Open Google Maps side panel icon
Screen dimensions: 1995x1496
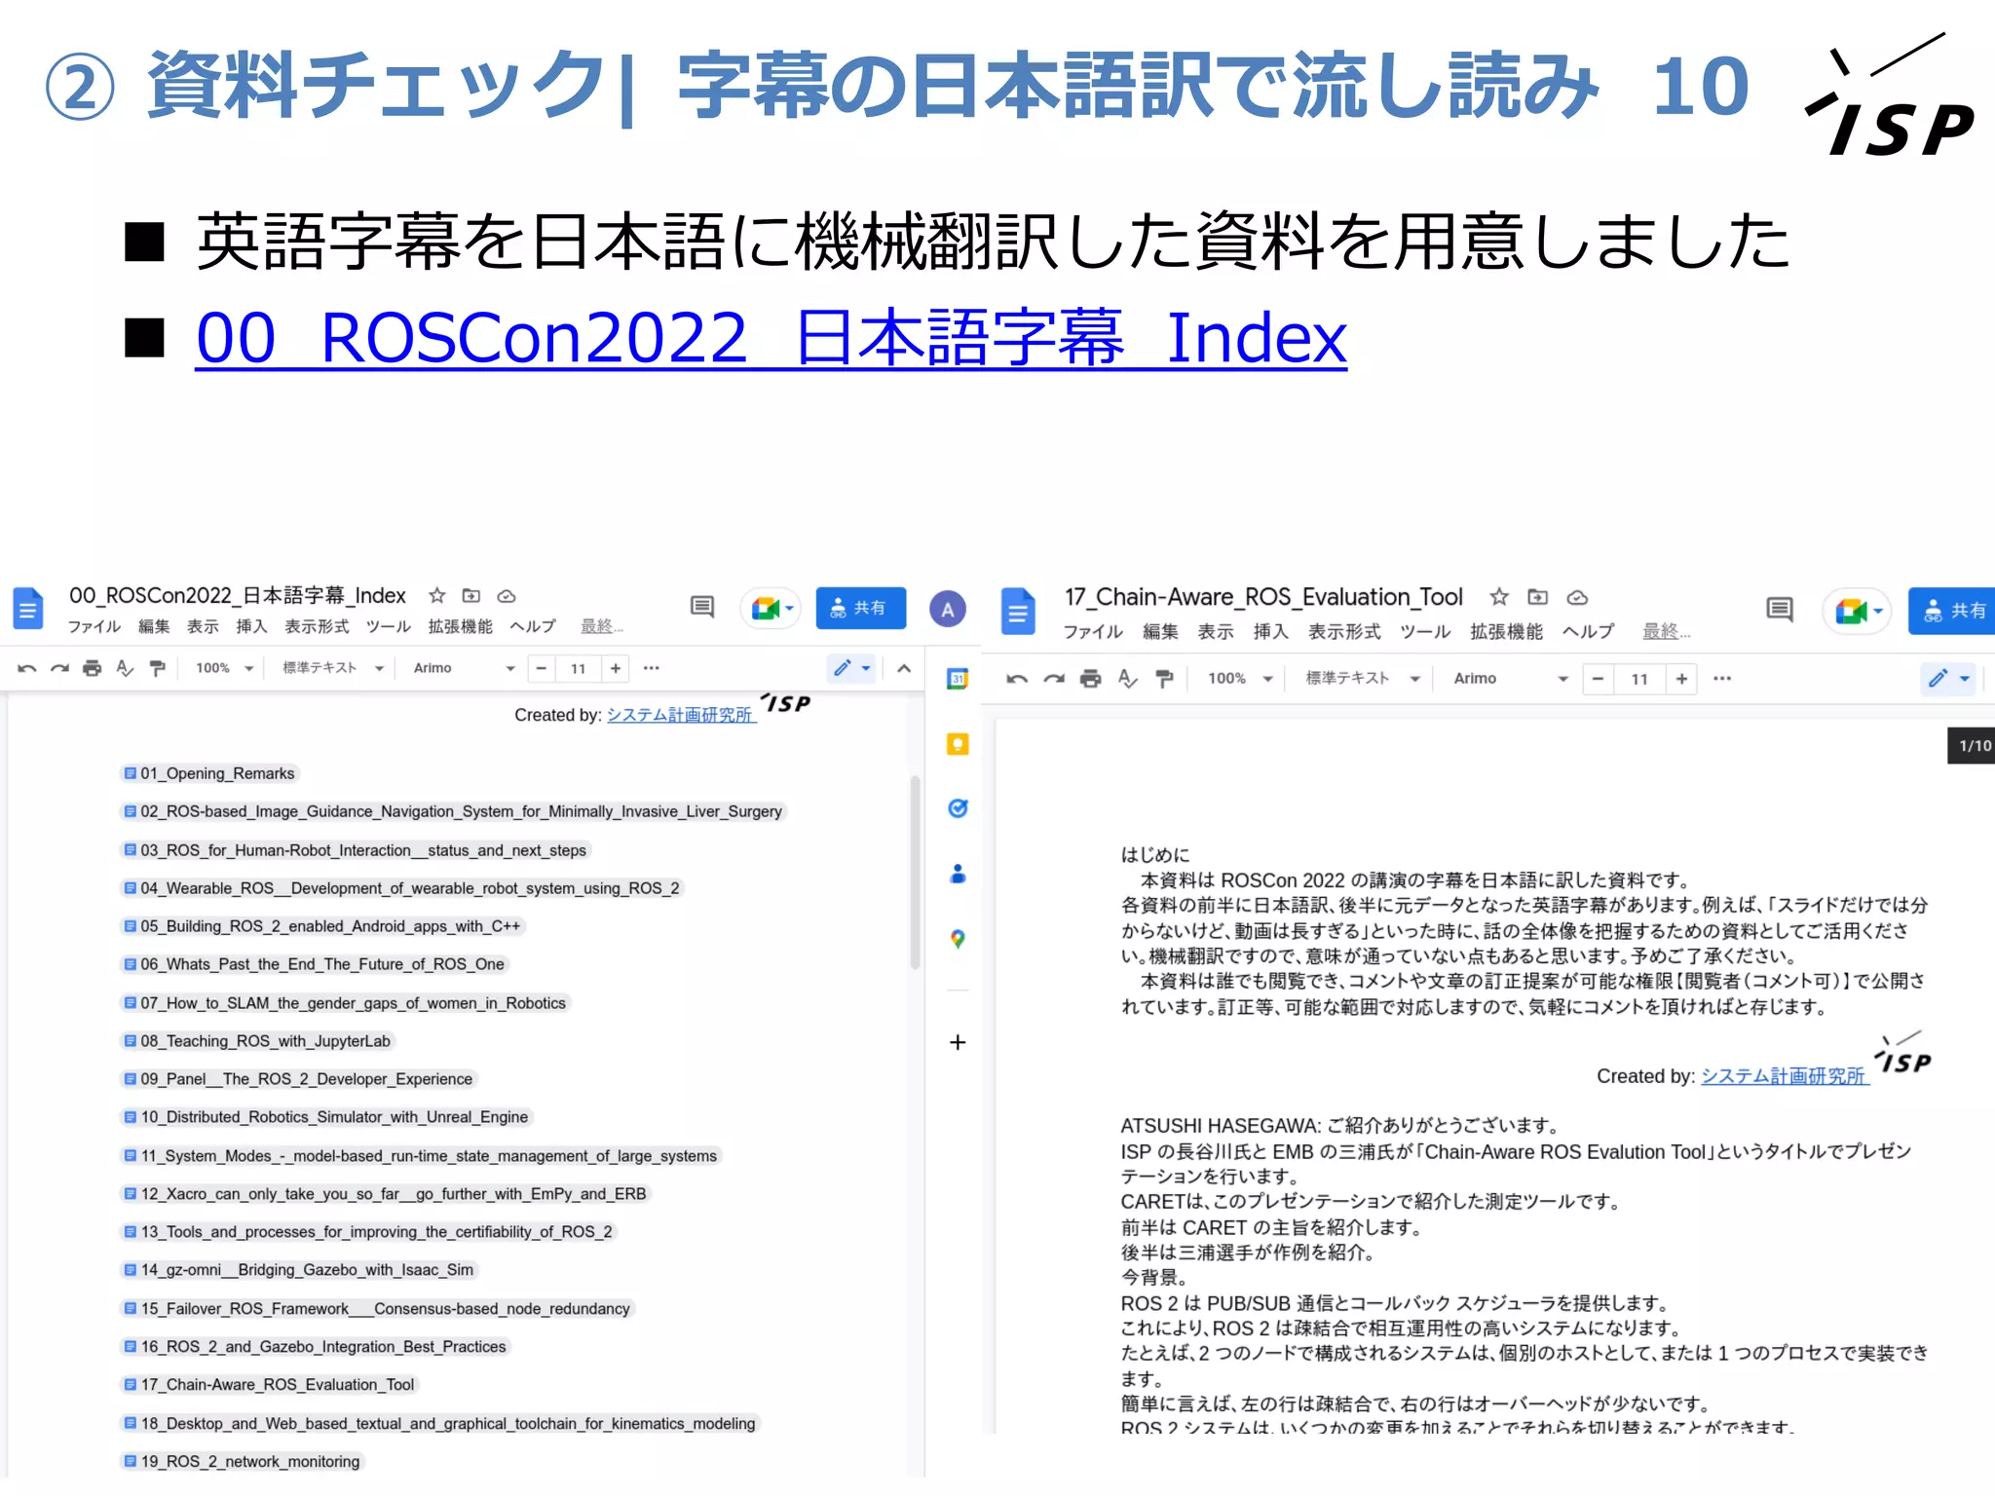click(958, 939)
